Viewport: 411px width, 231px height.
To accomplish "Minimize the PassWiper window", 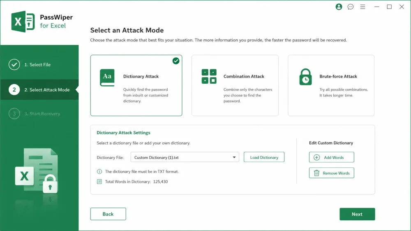I will [376, 7].
